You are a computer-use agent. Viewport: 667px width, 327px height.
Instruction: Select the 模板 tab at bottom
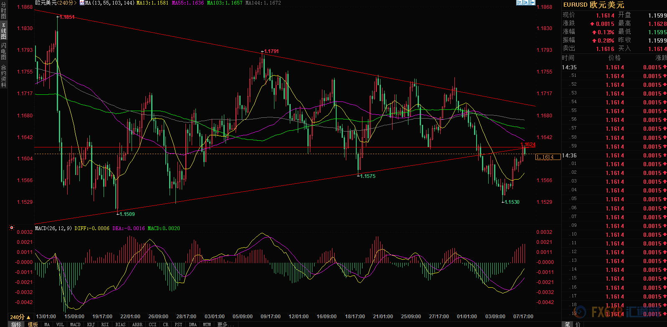33,324
